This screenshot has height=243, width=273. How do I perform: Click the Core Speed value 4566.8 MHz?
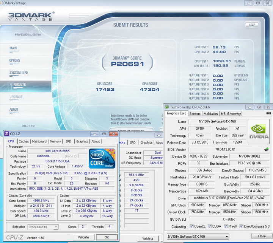pos(41,200)
